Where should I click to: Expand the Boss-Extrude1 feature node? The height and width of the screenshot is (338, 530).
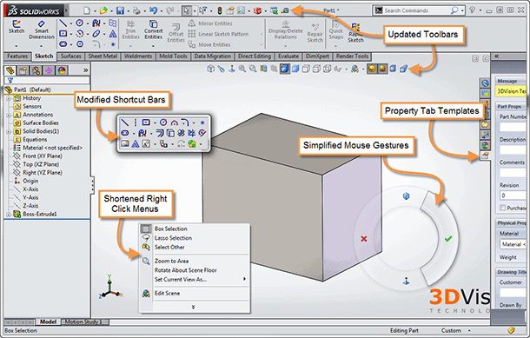[9, 215]
